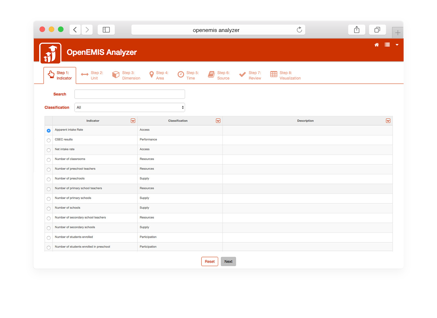Click the 'Number of schools' indicator text
This screenshot has height=318, width=437.
68,208
